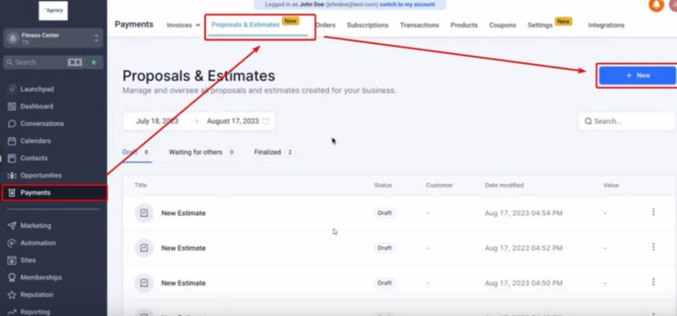Image resolution: width=677 pixels, height=316 pixels.
Task: Click the sidebar Search field
Action: (x=43, y=62)
